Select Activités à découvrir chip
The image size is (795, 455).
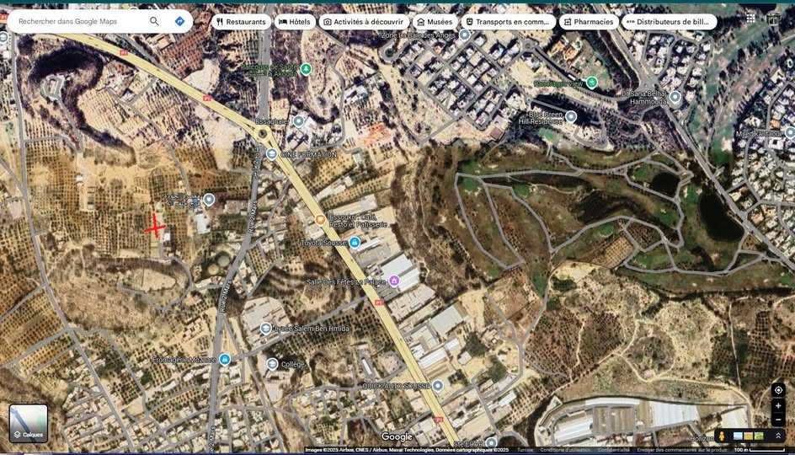point(363,22)
